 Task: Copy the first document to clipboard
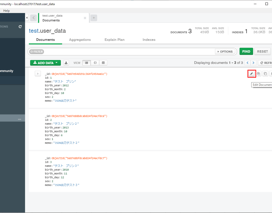[265, 74]
